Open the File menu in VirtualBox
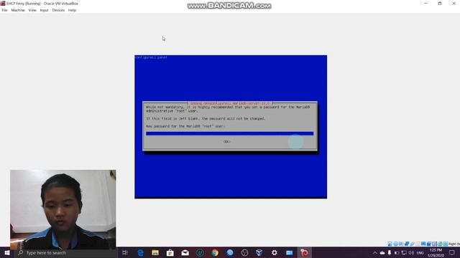The image size is (460, 258). (x=5, y=10)
